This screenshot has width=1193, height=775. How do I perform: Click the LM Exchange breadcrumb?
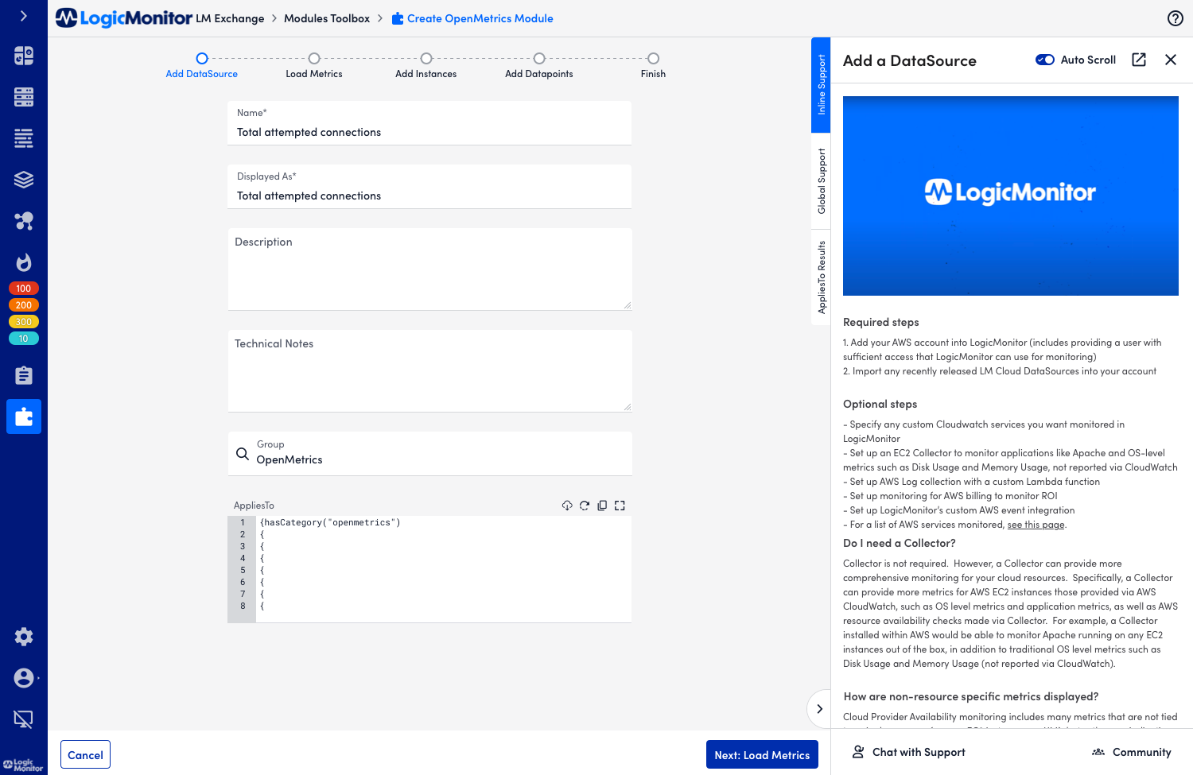pyautogui.click(x=230, y=18)
